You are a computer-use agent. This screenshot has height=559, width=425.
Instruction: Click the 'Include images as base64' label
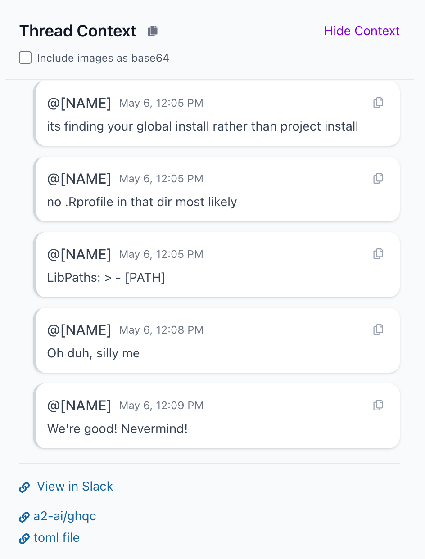[x=103, y=58]
